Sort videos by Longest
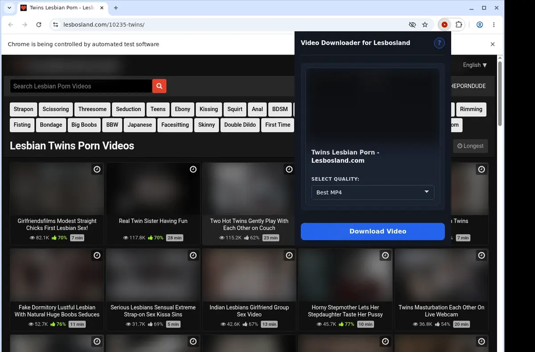This screenshot has height=352, width=535. [470, 146]
